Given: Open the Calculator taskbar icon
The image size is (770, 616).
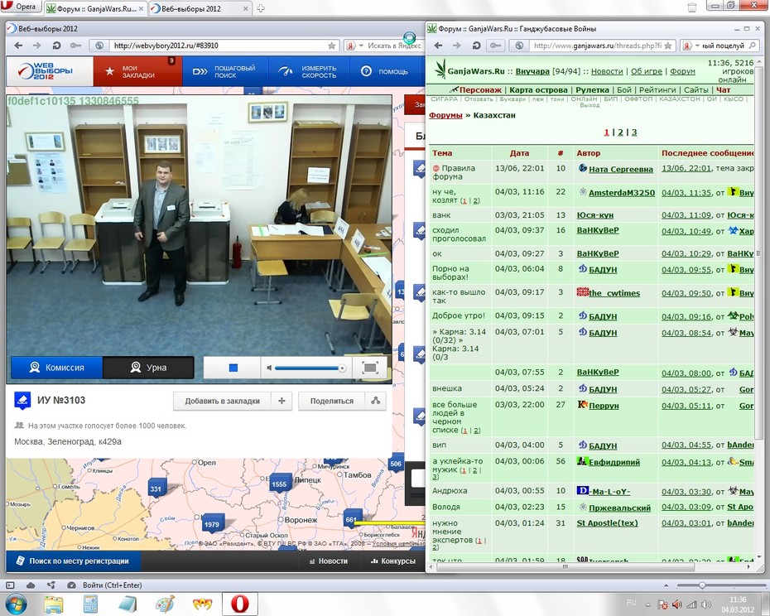Looking at the screenshot, I should [x=90, y=604].
